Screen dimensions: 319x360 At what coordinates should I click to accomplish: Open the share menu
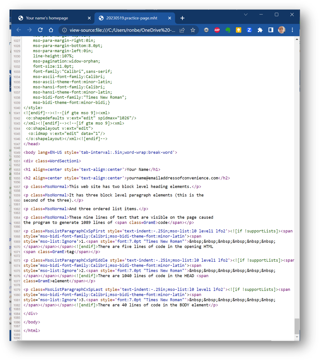point(182,30)
